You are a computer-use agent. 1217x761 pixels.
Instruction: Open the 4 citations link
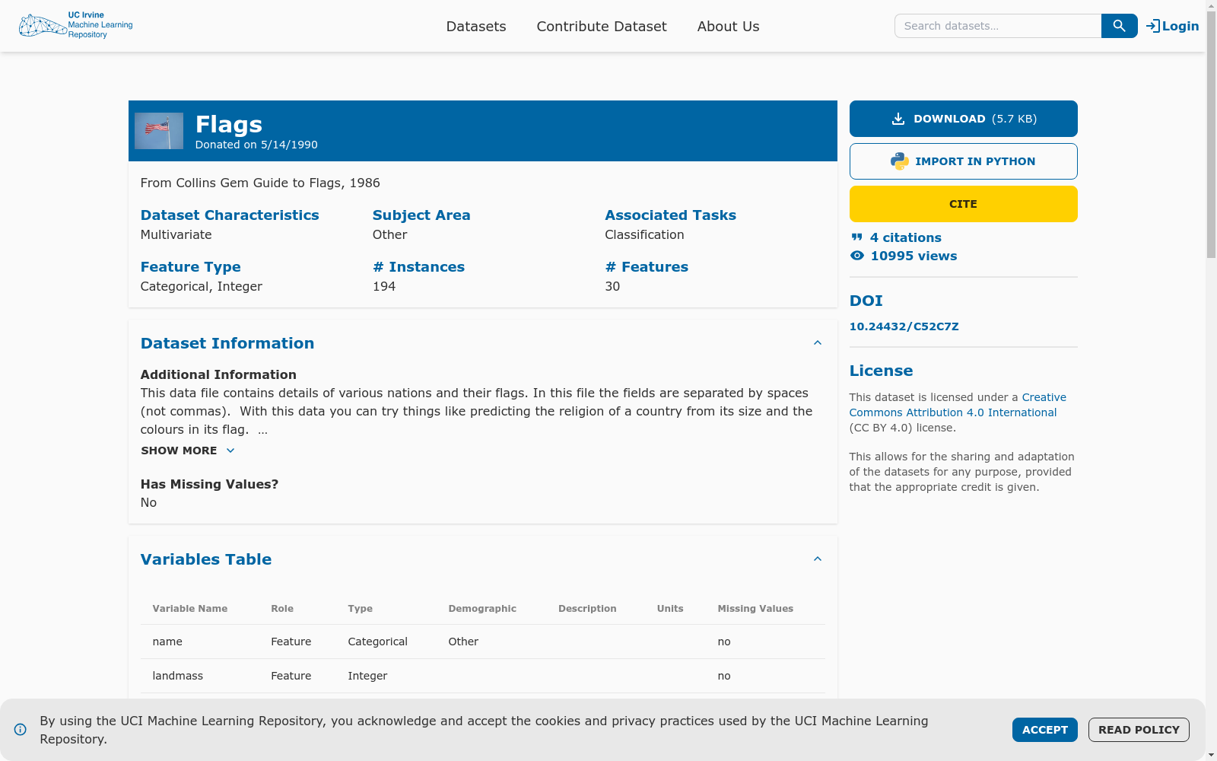(905, 237)
